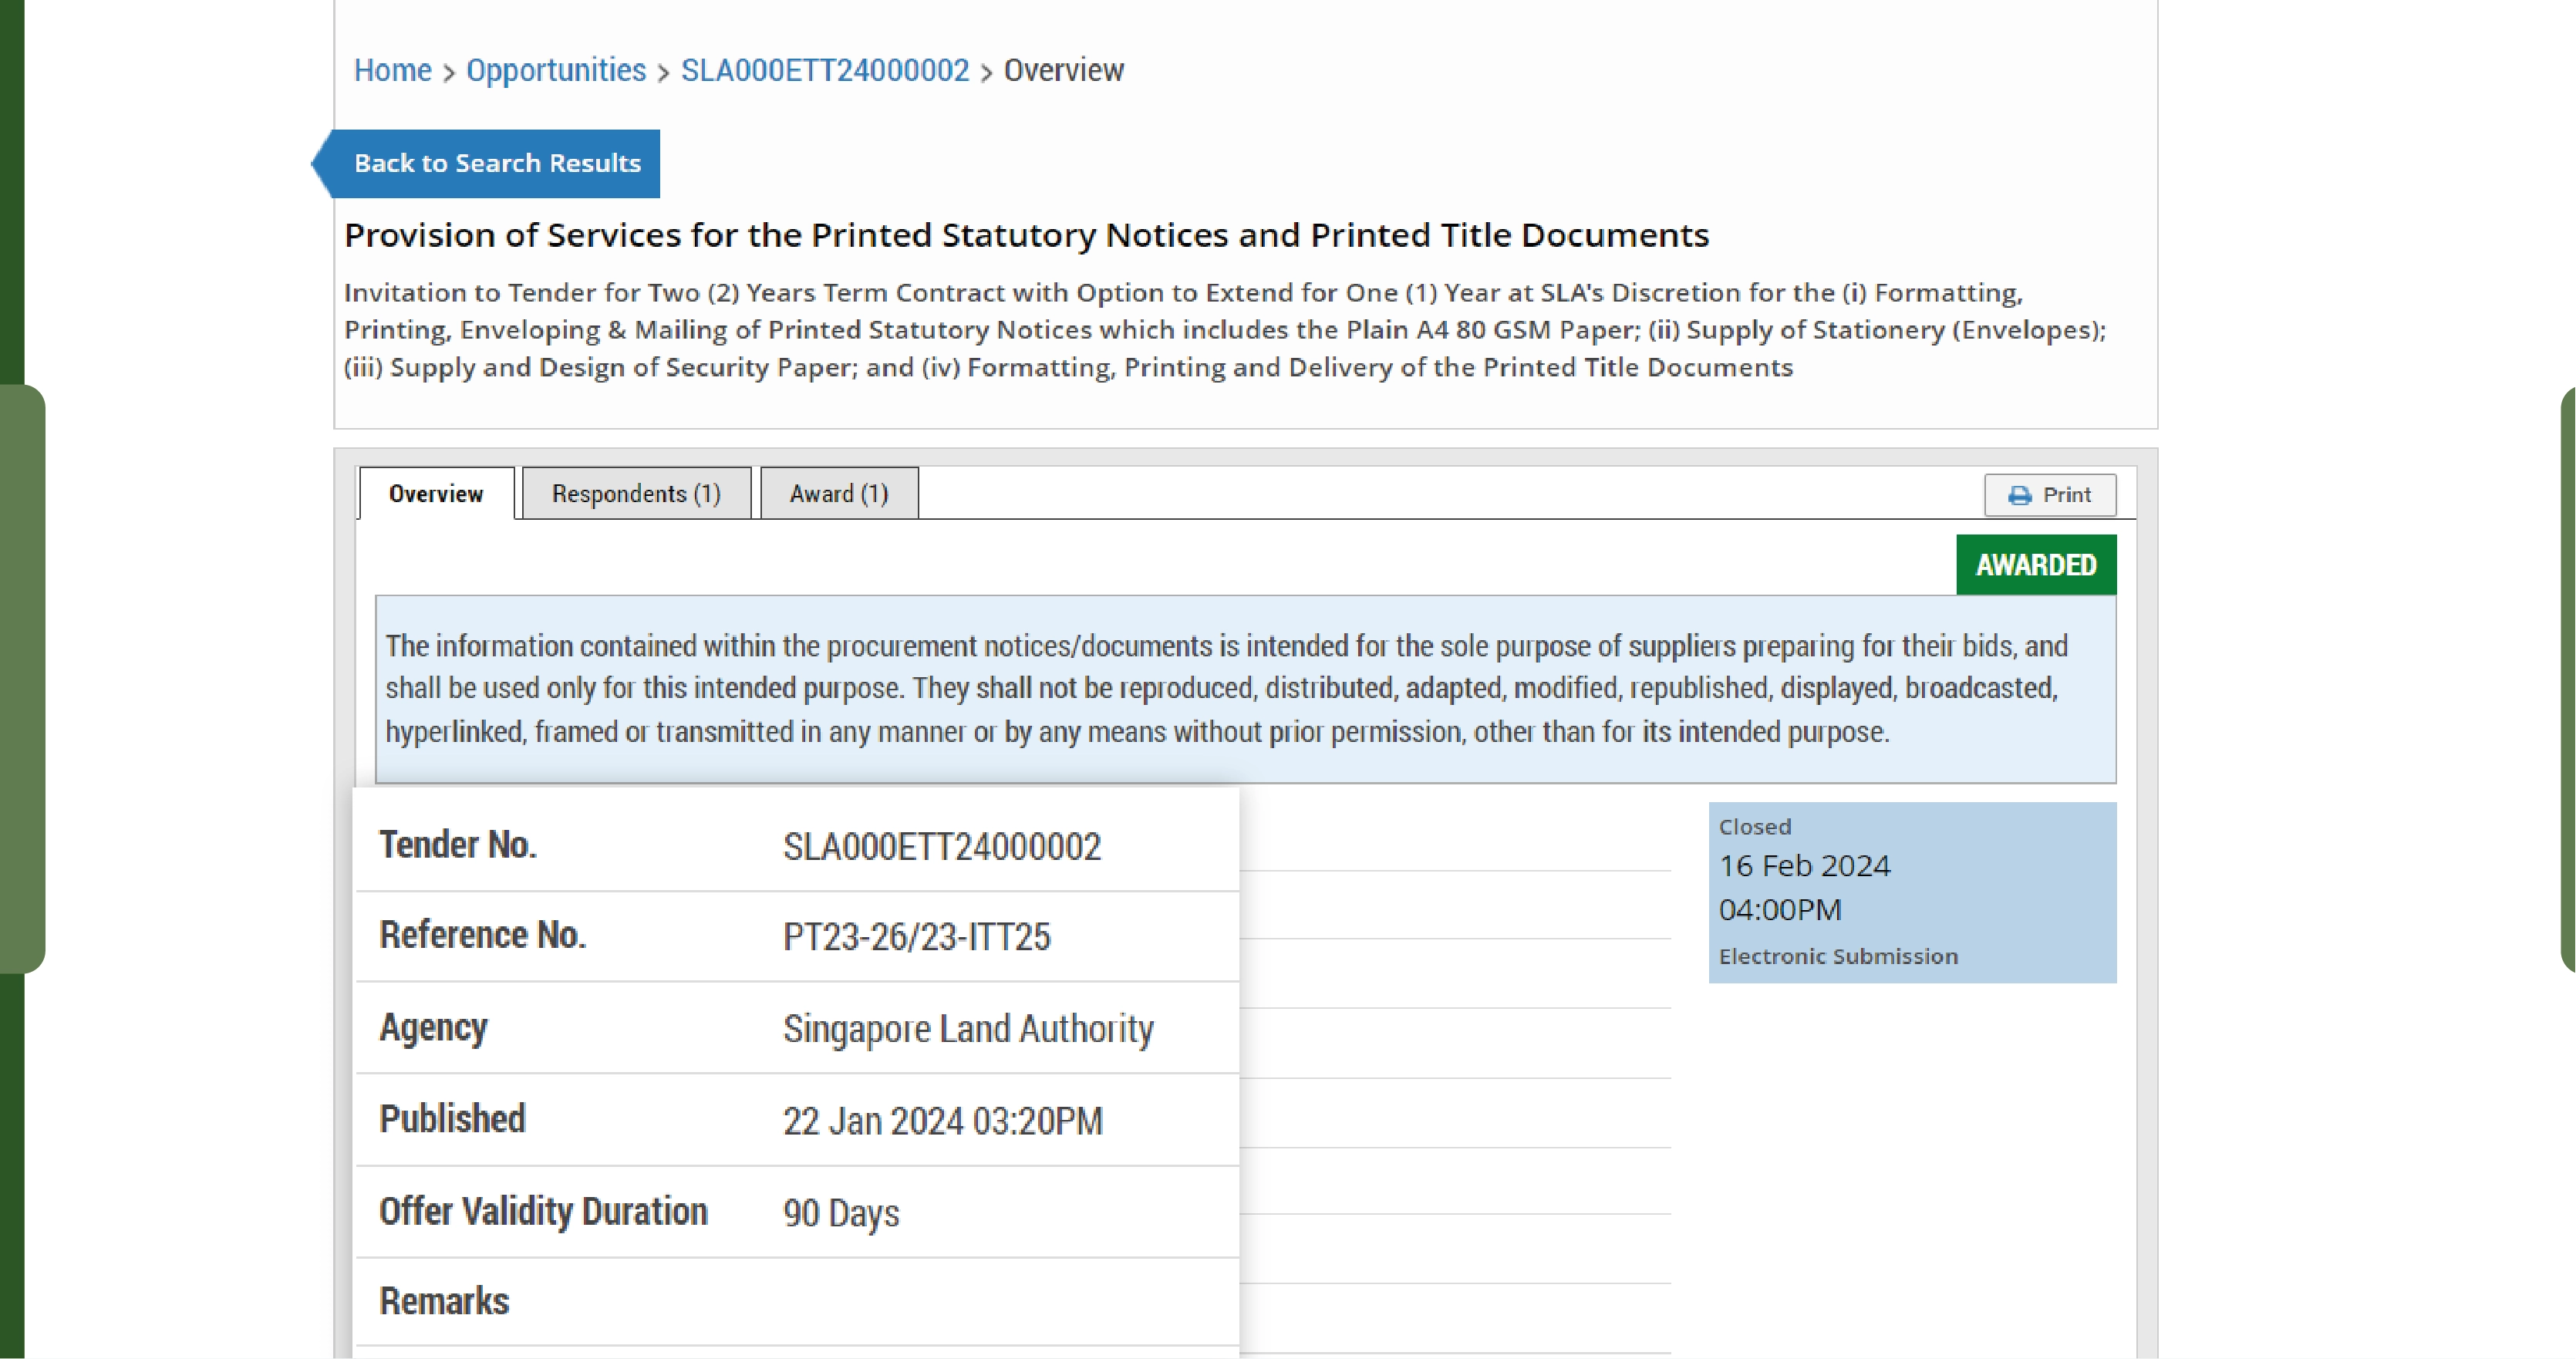Viewport: 2576px width, 1359px height.
Task: Click the SLA000ETT24000002 breadcrumb link
Action: tap(826, 70)
